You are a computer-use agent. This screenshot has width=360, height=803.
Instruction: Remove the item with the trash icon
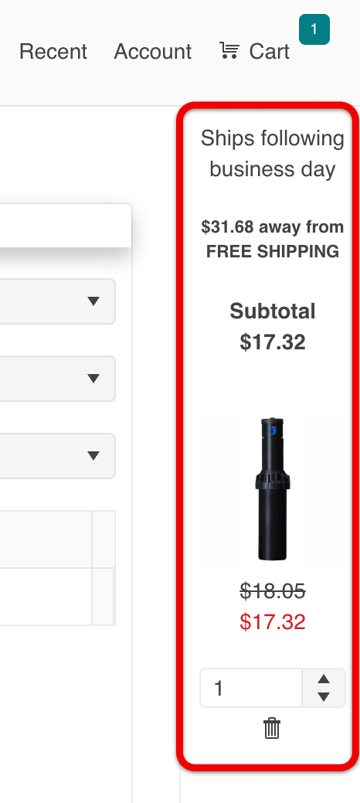pyautogui.click(x=272, y=728)
